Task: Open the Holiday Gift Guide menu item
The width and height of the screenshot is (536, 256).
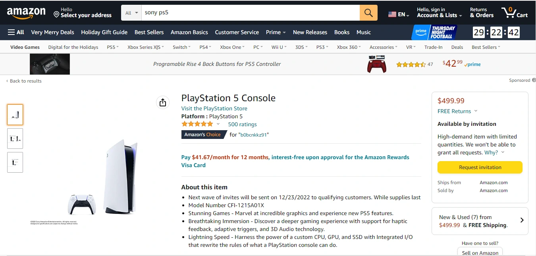Action: 104,32
